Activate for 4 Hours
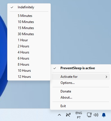The width and height of the screenshot is (111, 121). tap(29, 52)
